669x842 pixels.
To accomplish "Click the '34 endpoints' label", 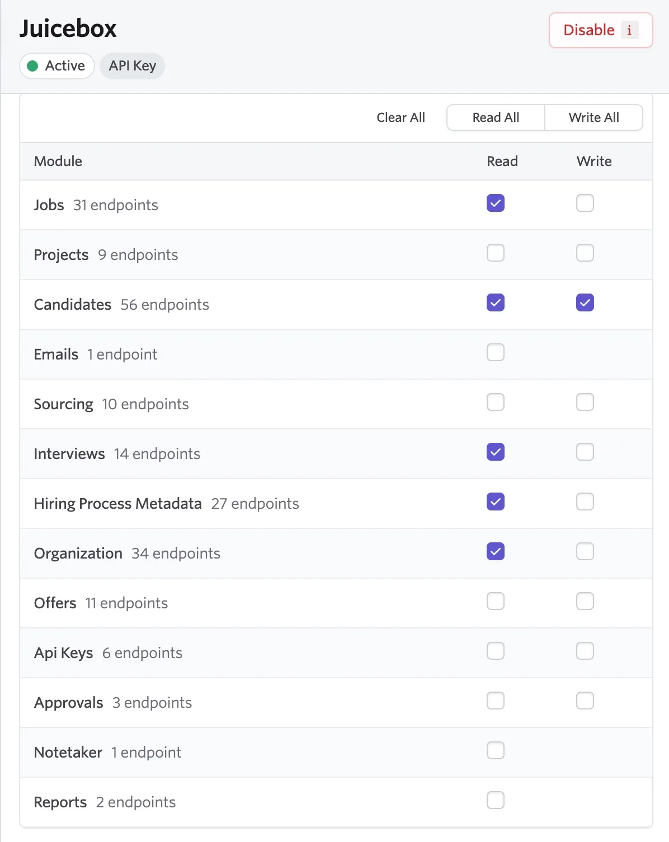I will click(176, 554).
